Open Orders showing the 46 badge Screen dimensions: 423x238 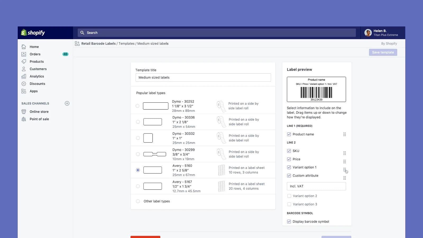click(35, 54)
